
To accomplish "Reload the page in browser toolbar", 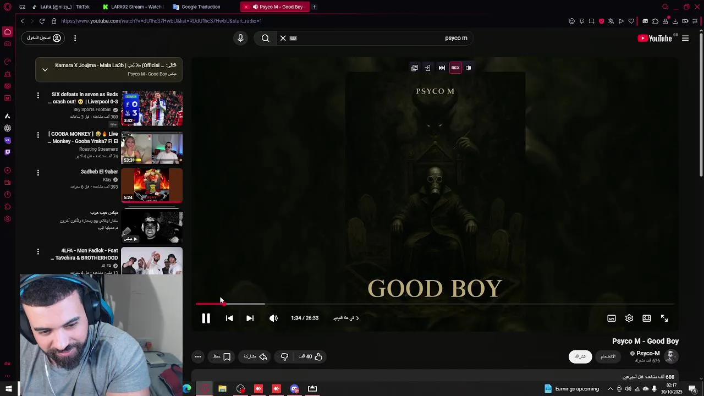I will pyautogui.click(x=42, y=21).
